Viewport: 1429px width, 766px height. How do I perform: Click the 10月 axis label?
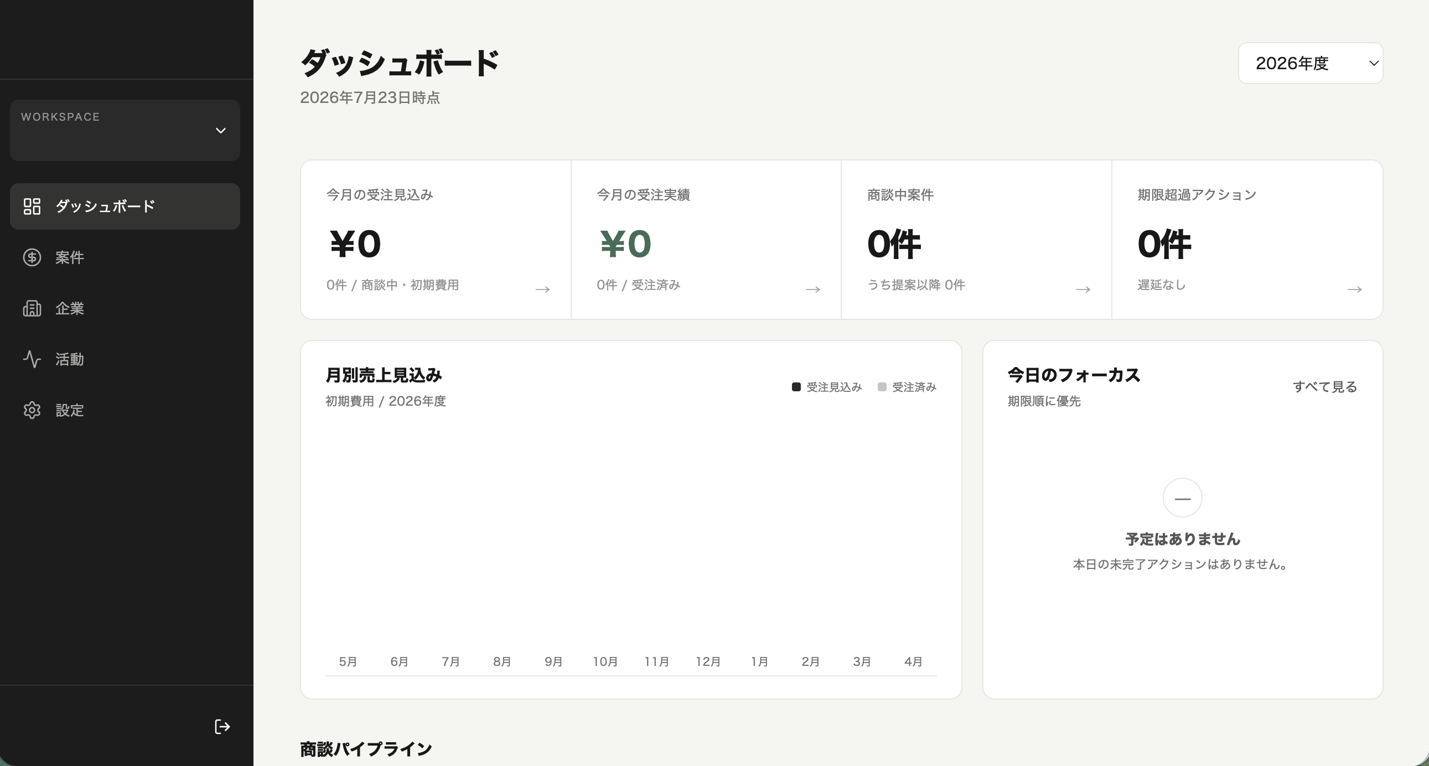(605, 662)
